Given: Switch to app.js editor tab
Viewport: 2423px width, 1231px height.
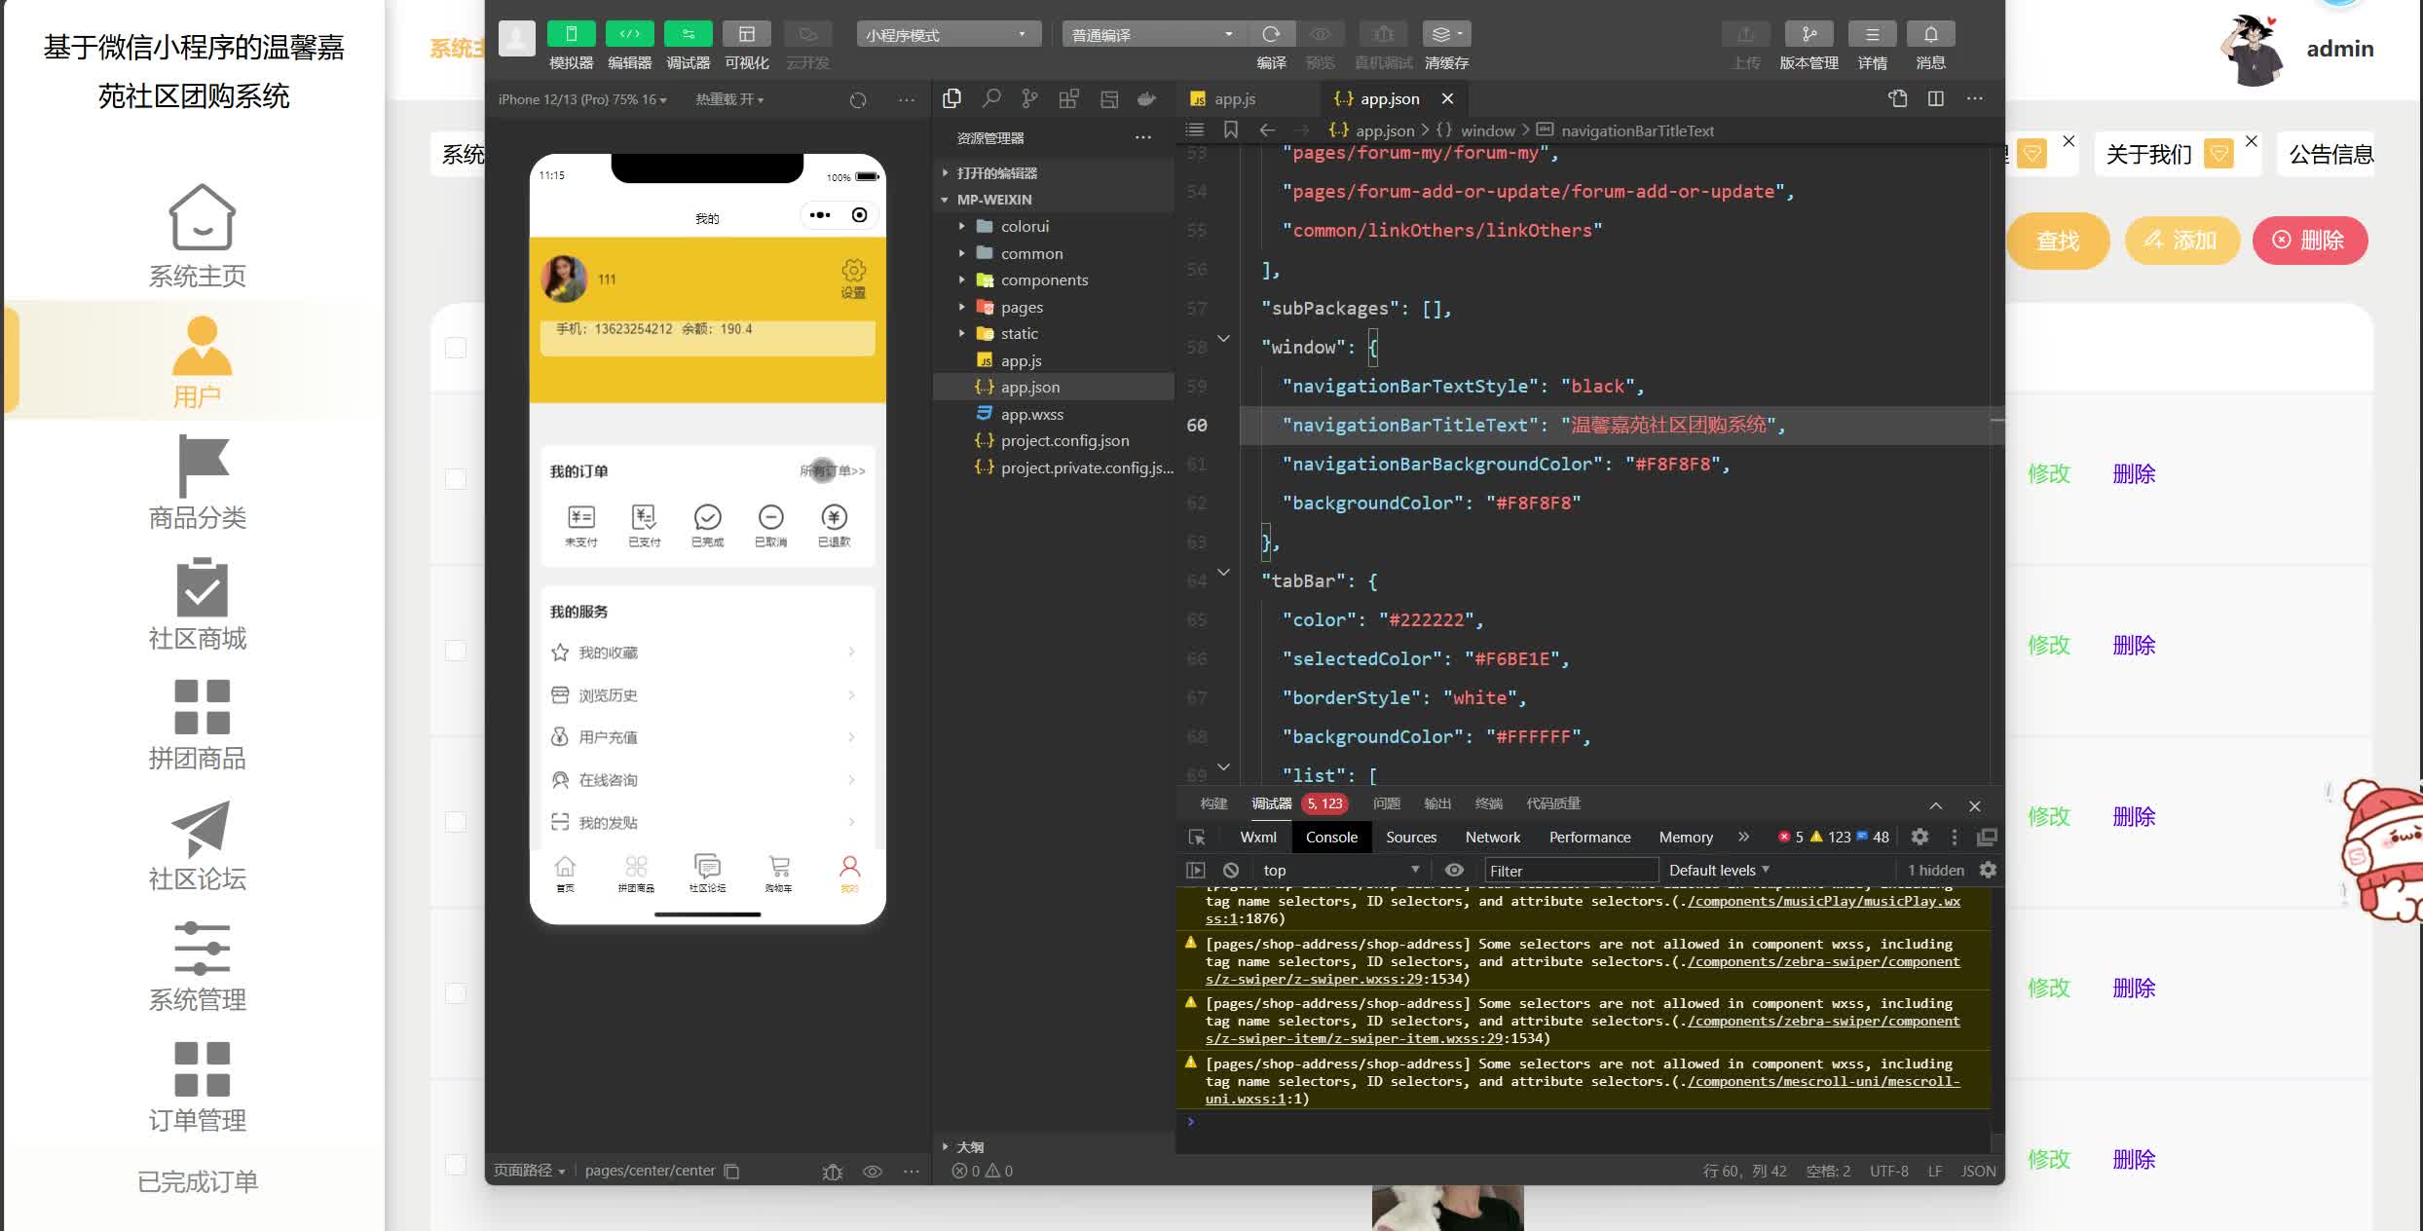Looking at the screenshot, I should click(x=1234, y=98).
